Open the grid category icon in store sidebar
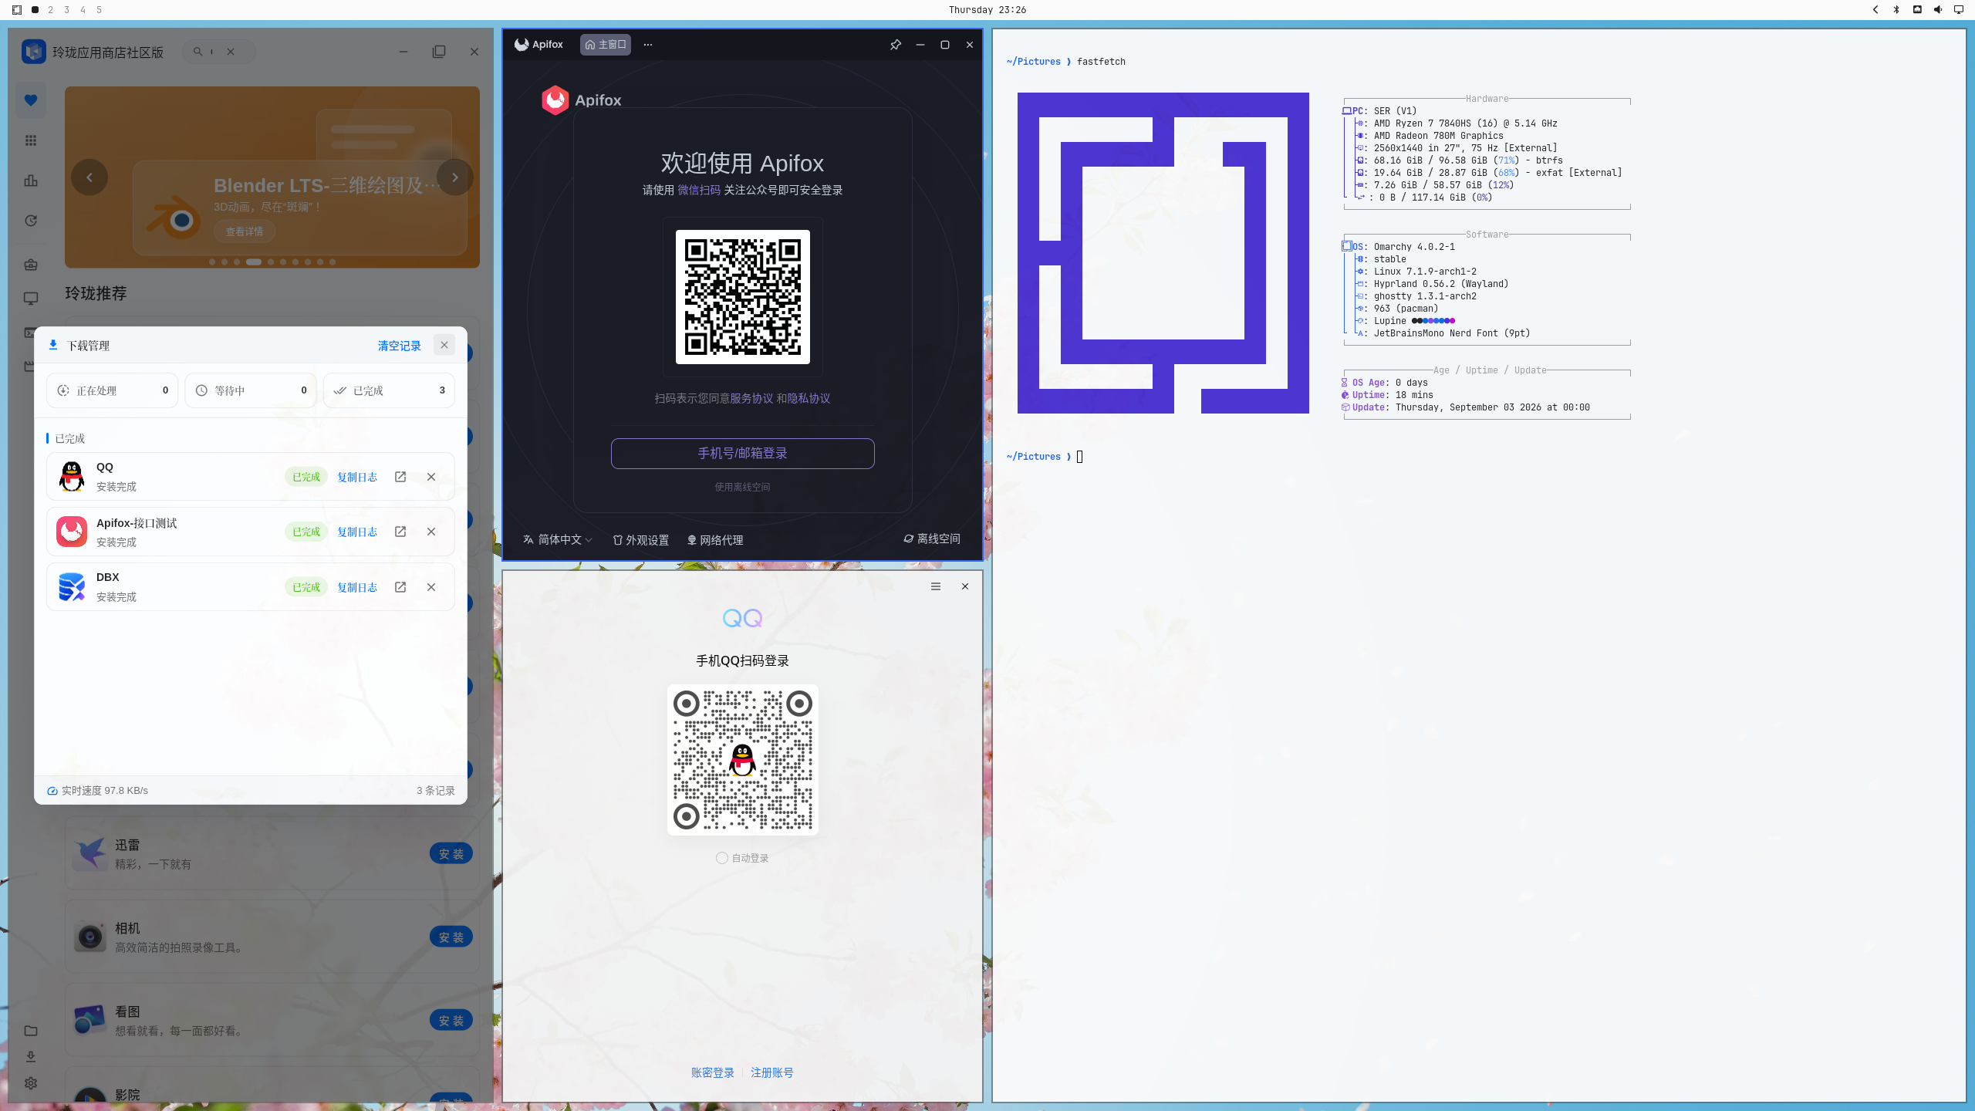Viewport: 1975px width, 1111px height. tap(31, 140)
